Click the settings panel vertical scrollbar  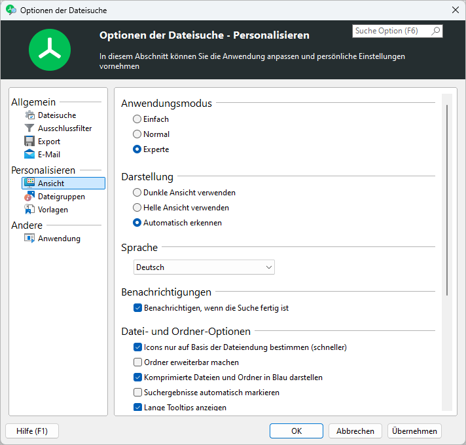447,200
